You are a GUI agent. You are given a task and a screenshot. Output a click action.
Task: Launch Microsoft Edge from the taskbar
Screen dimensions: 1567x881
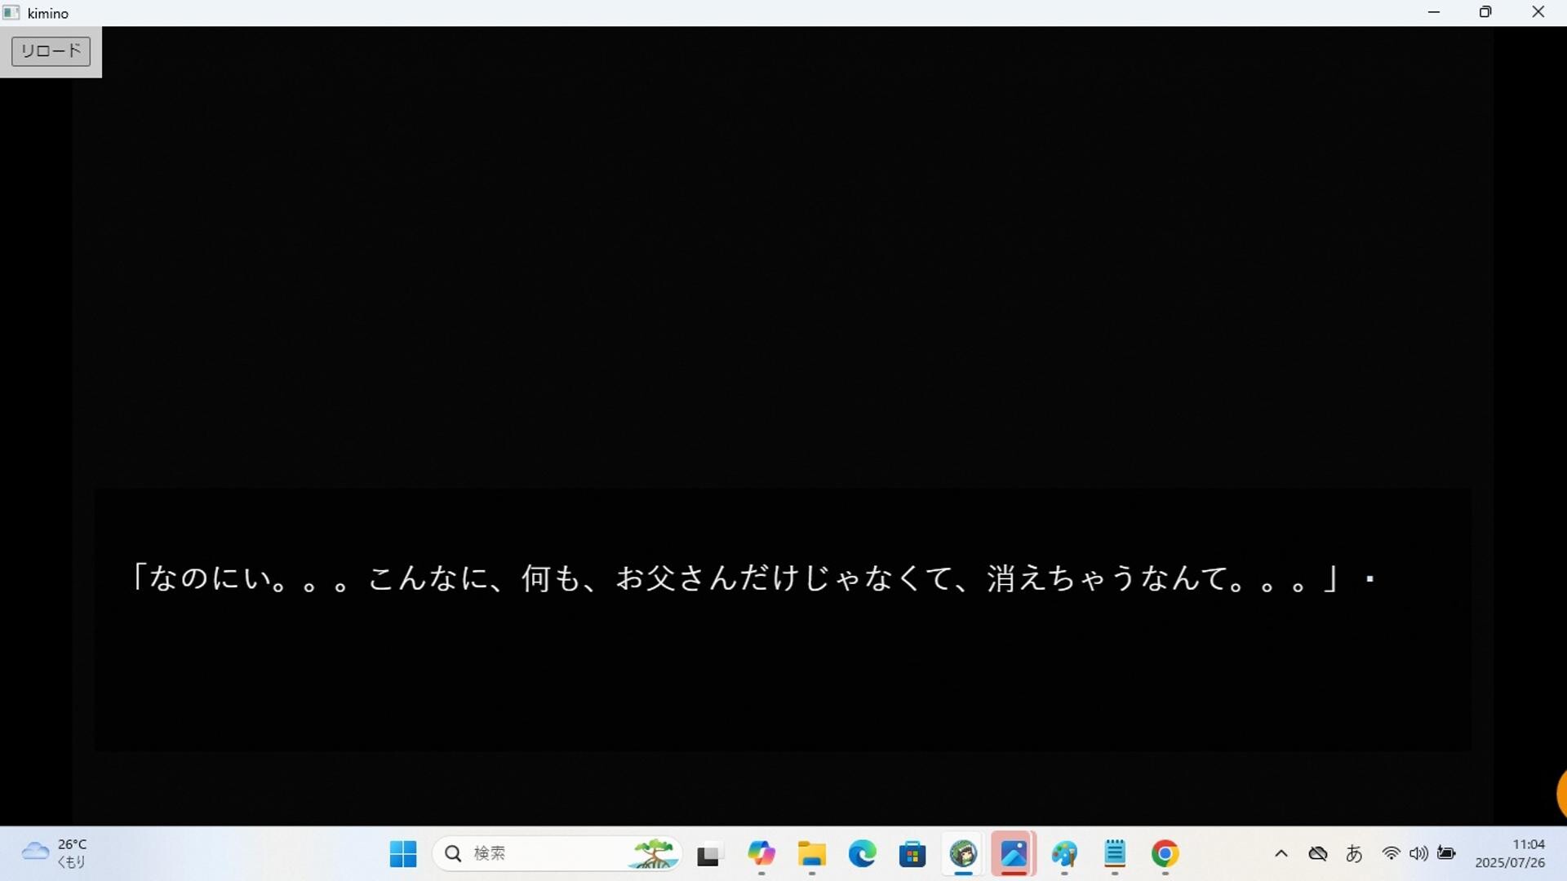point(863,854)
